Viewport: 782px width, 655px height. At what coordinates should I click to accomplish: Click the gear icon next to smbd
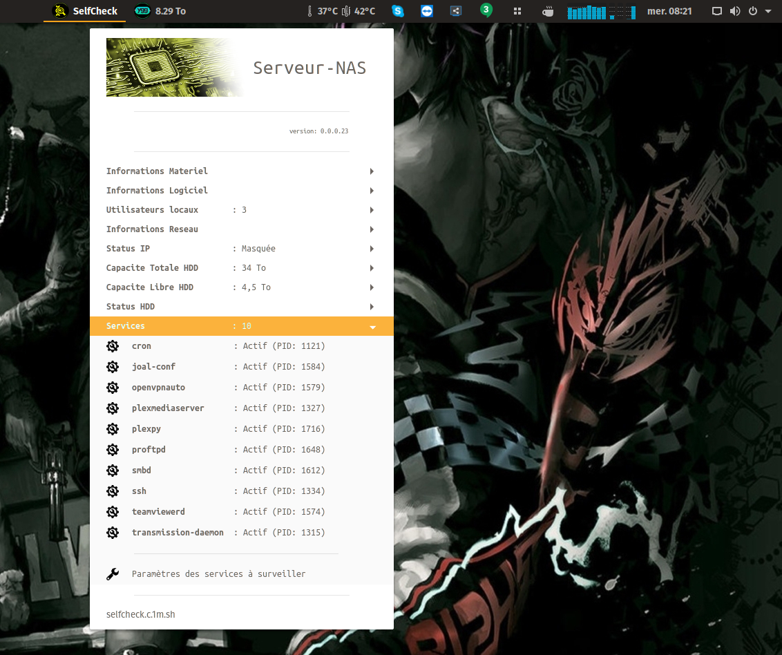click(113, 471)
